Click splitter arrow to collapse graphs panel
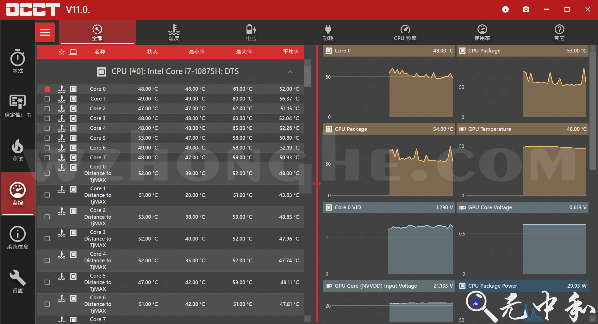 click(x=320, y=183)
